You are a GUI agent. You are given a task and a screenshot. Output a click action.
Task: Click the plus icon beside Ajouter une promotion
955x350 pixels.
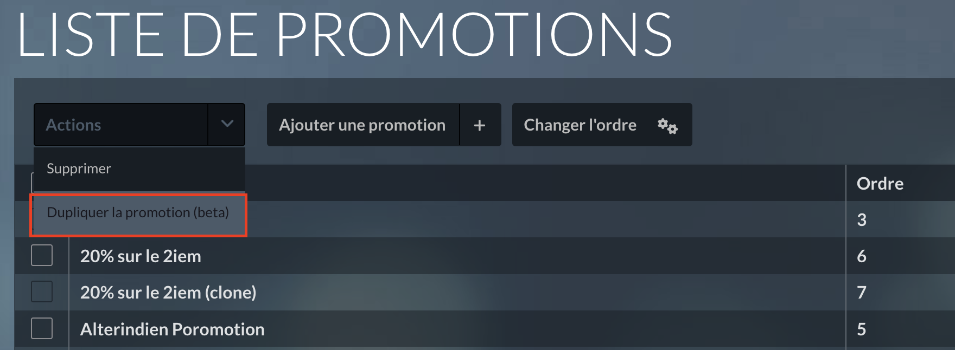[480, 125]
